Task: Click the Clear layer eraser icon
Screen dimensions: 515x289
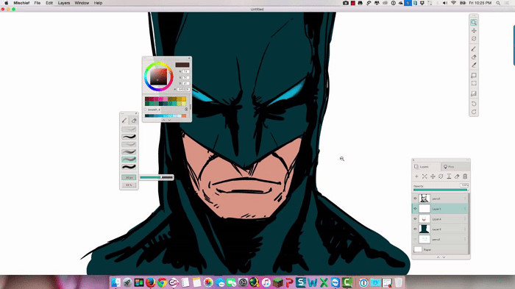Action: 457,176
